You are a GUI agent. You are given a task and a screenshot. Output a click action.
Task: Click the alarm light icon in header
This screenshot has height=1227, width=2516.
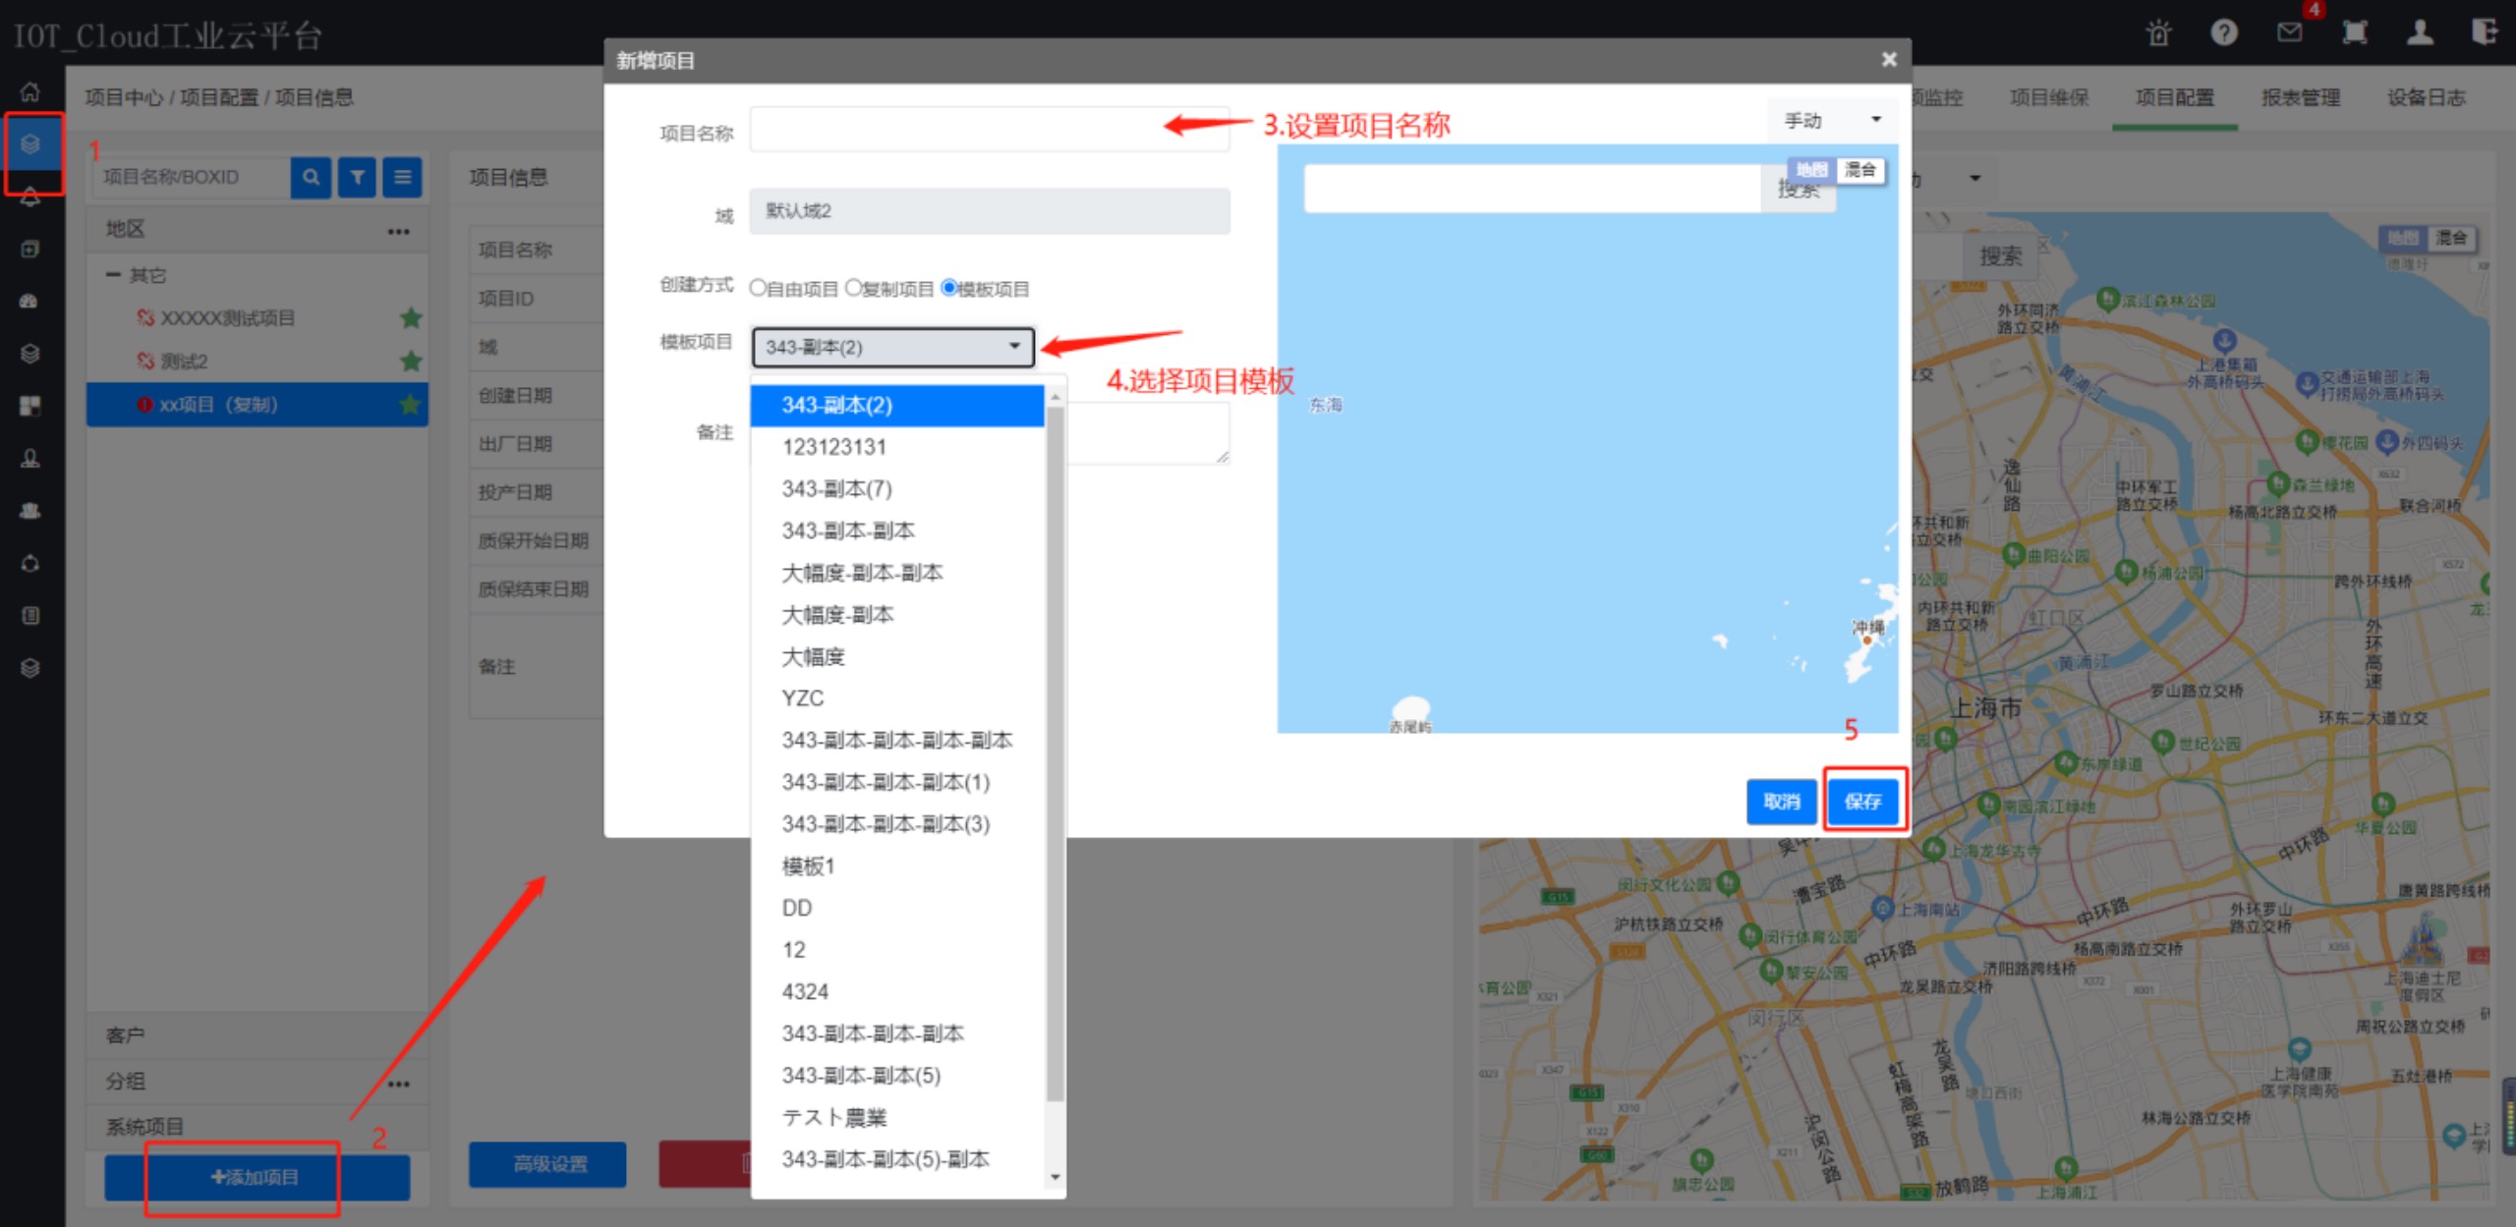click(x=2158, y=33)
